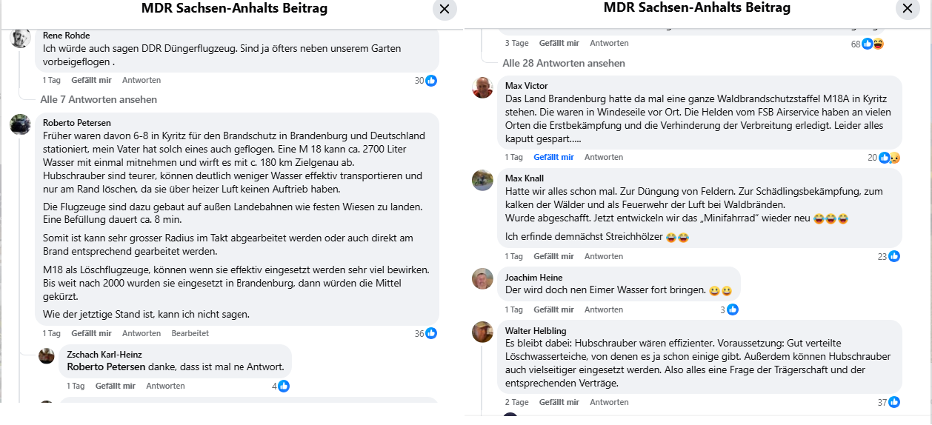Open Max Victor's profile name link
This screenshot has width=932, height=425.
tap(526, 86)
